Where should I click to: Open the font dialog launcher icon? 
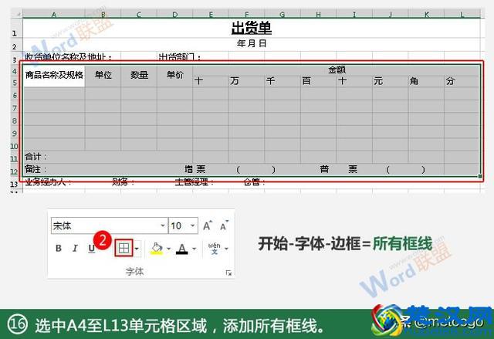[228, 273]
